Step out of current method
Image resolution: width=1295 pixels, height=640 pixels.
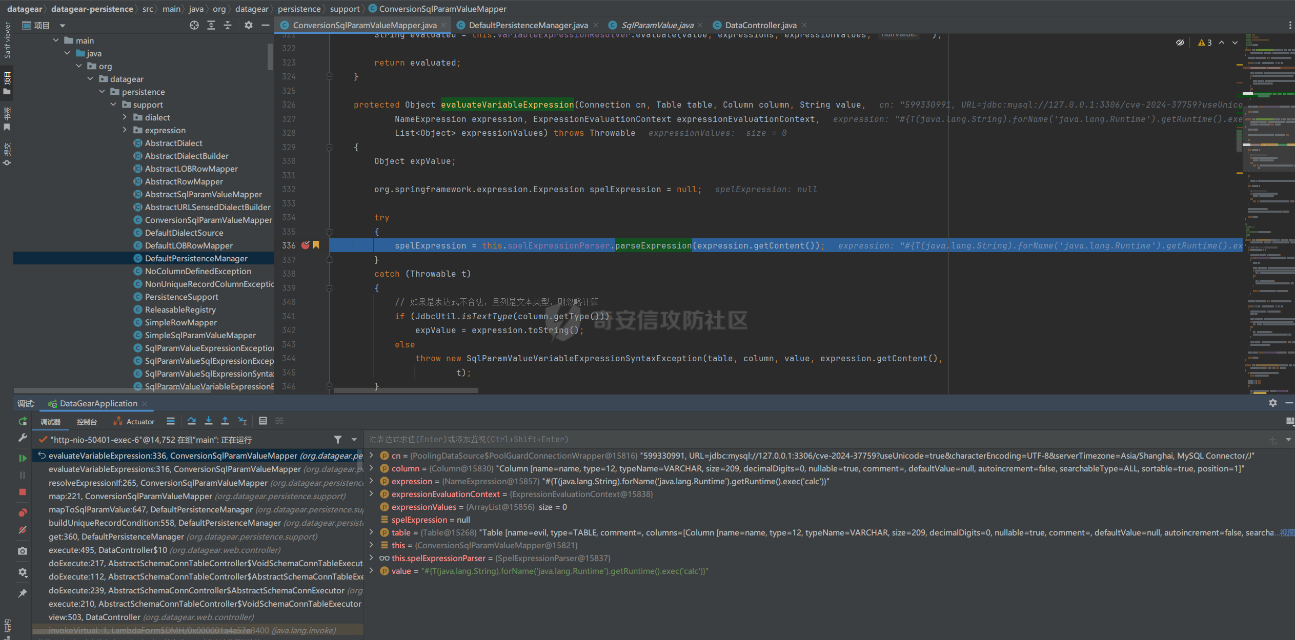225,421
